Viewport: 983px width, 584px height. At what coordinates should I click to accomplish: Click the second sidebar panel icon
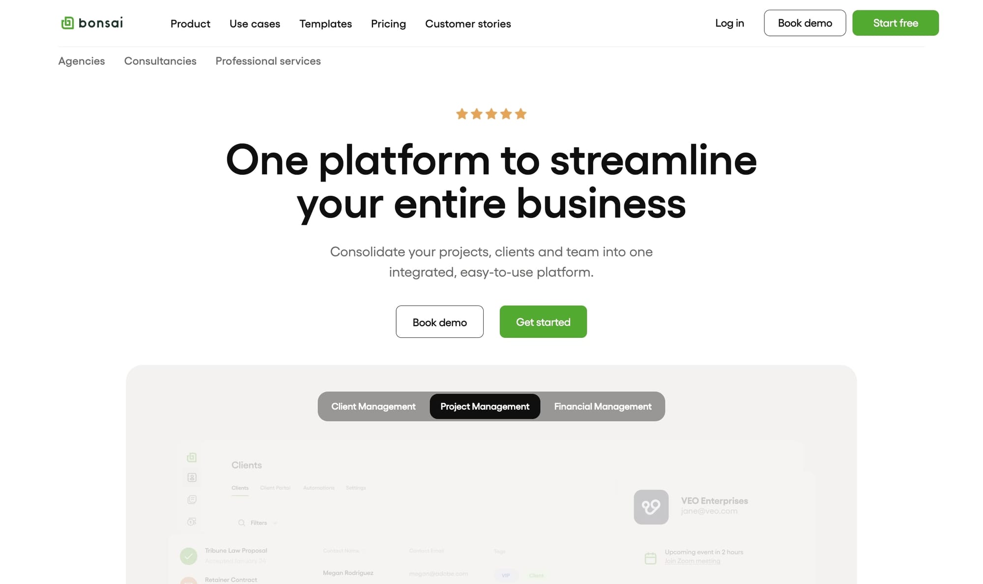192,477
